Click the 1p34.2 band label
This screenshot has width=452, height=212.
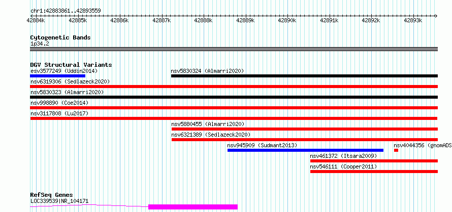[x=40, y=44]
